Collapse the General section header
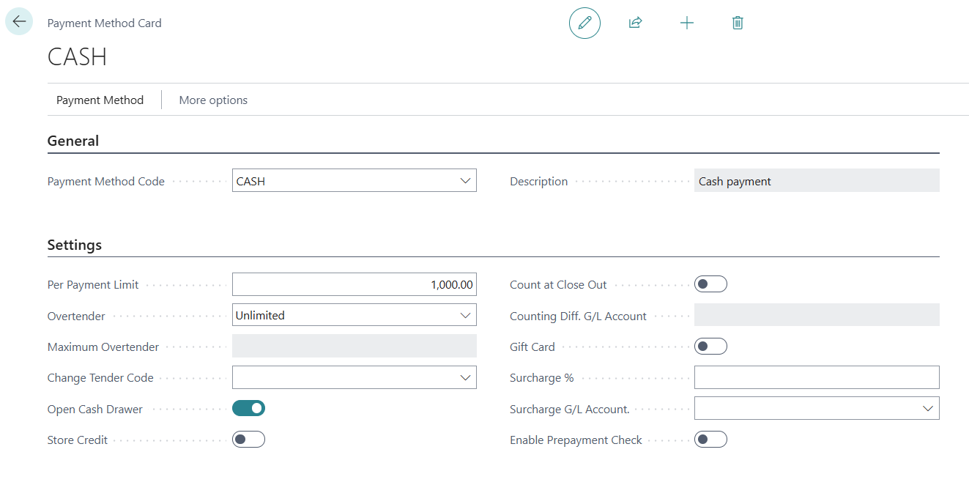Screen dimensions: 969x485 73,141
